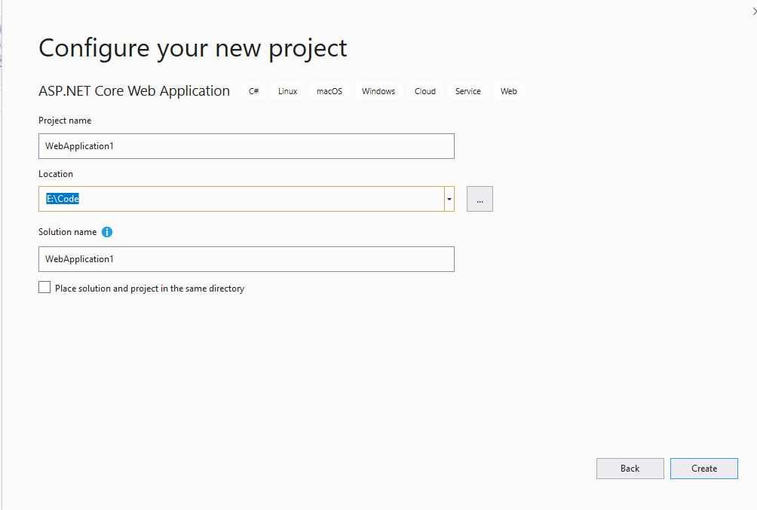Click the C# tag
This screenshot has width=757, height=510.
click(253, 91)
